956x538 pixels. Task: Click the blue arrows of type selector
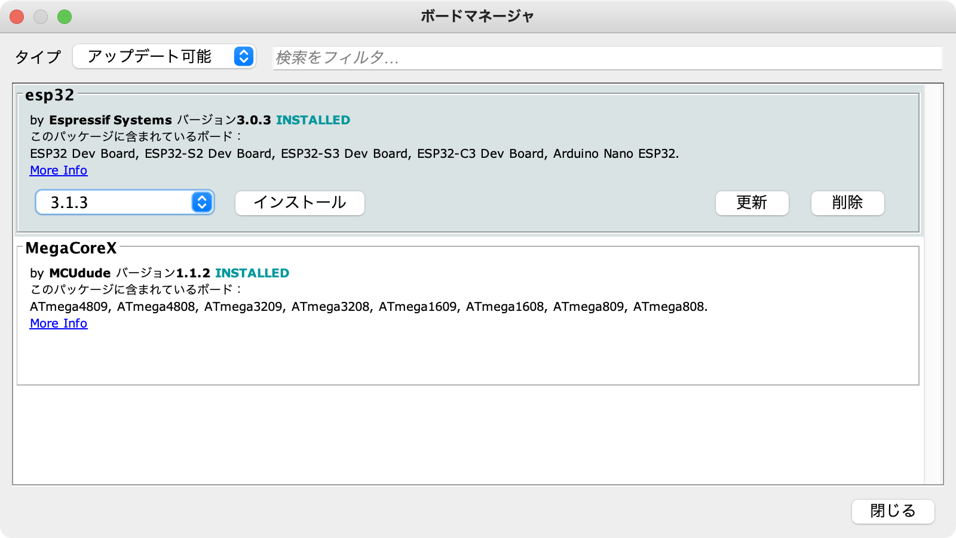(244, 57)
